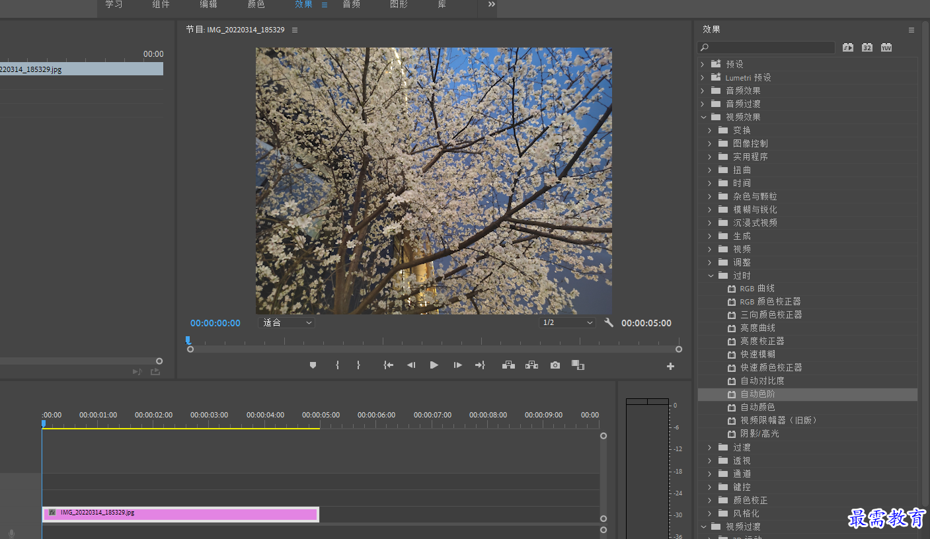Switch to the 颜色 workspace tab

256,5
